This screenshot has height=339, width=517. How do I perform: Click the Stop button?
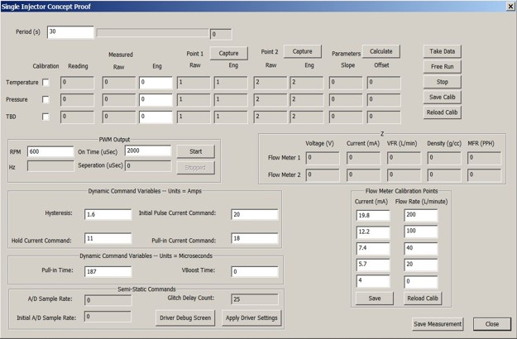[x=443, y=82]
